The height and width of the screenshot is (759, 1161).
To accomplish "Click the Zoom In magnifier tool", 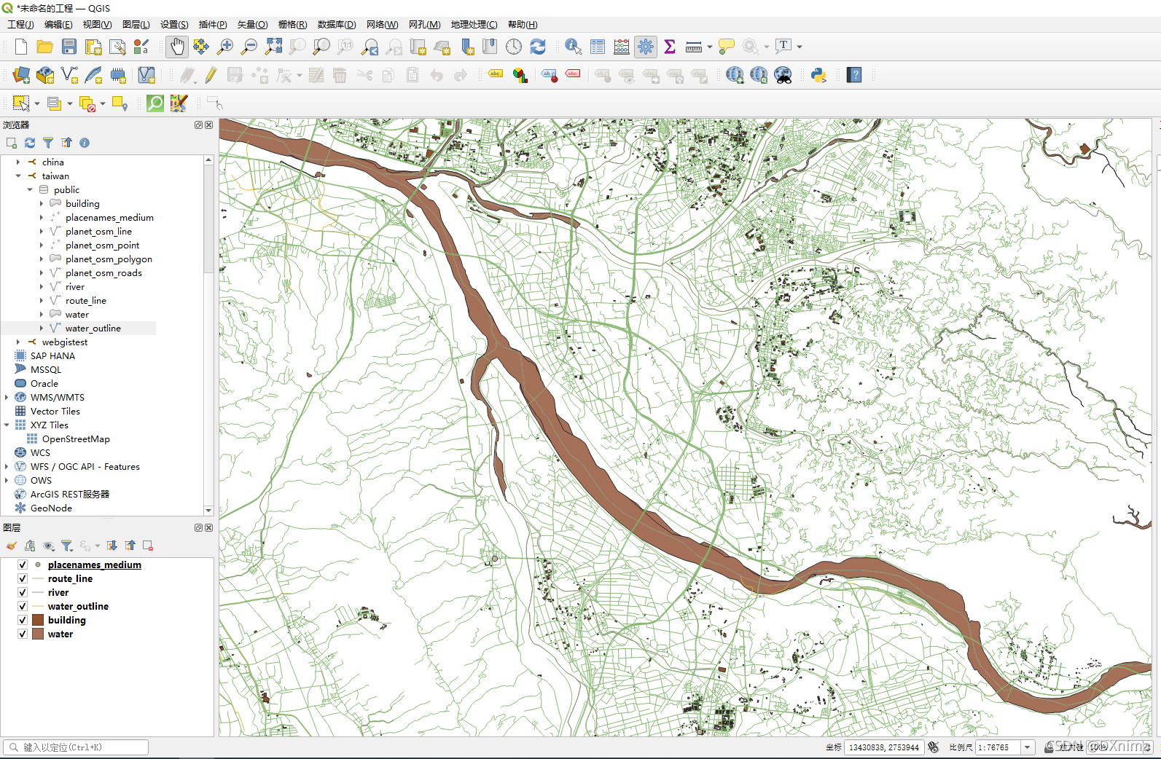I will (x=225, y=47).
